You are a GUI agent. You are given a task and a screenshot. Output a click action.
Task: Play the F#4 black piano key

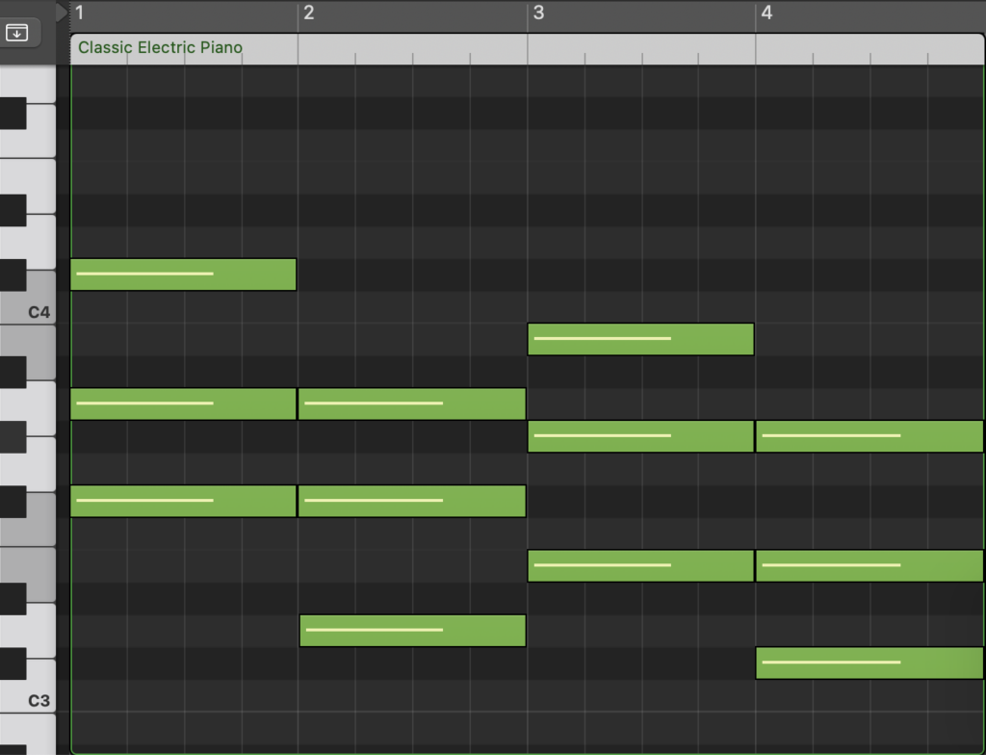(x=13, y=114)
